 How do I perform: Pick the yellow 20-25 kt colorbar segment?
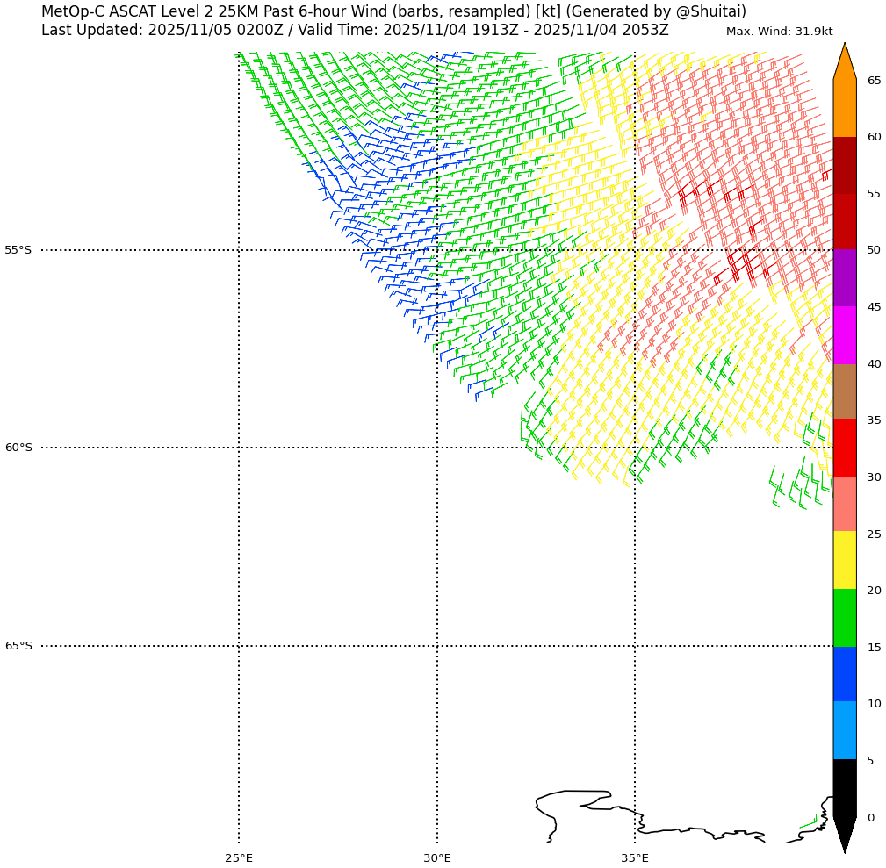point(844,560)
